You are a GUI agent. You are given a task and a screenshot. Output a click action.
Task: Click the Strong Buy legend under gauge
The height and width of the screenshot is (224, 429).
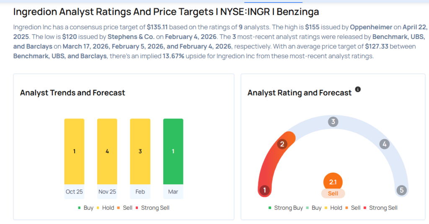(x=286, y=208)
